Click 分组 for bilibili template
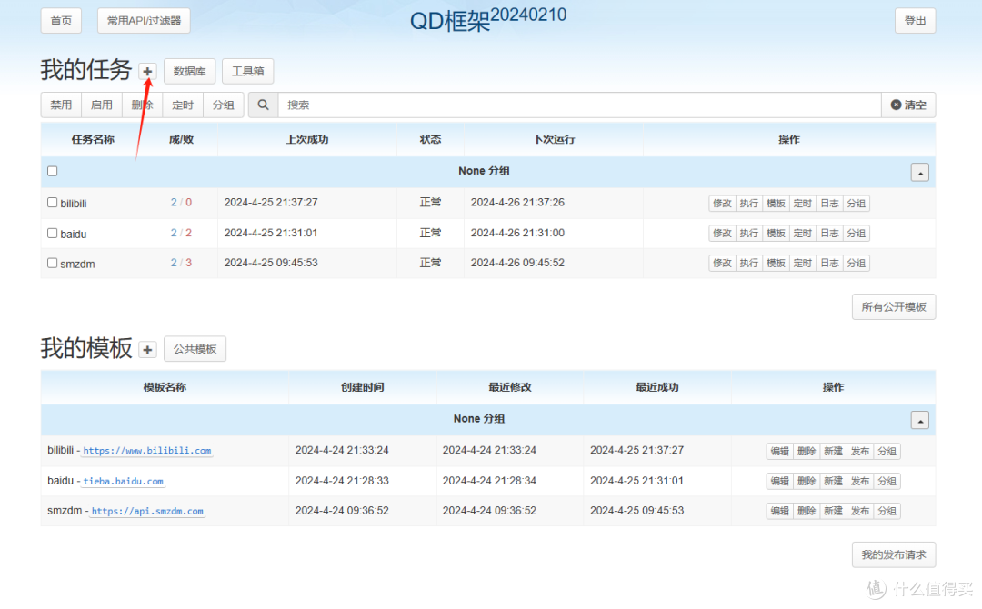Viewport: 982px width, 609px height. coord(887,451)
